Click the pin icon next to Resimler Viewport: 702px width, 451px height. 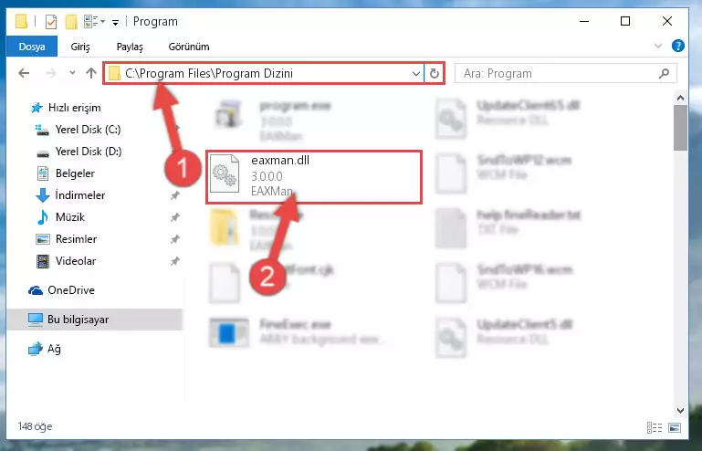click(x=174, y=239)
